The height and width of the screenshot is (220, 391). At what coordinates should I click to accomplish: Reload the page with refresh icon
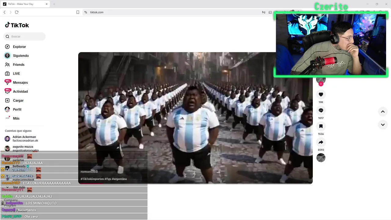click(x=16, y=12)
